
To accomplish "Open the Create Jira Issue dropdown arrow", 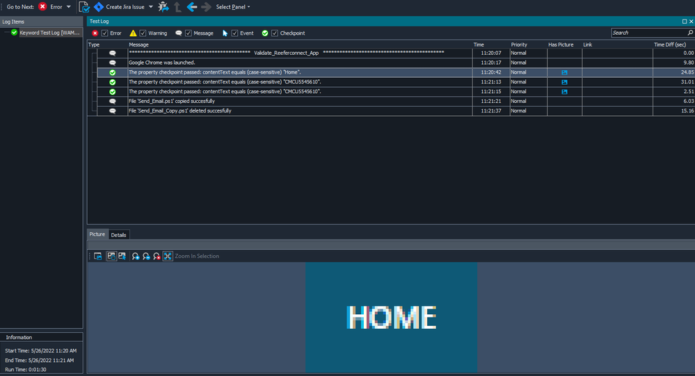I will [151, 7].
